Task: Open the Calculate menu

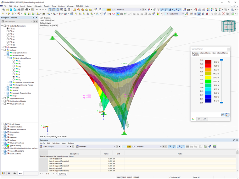Action: [x=38, y=6]
